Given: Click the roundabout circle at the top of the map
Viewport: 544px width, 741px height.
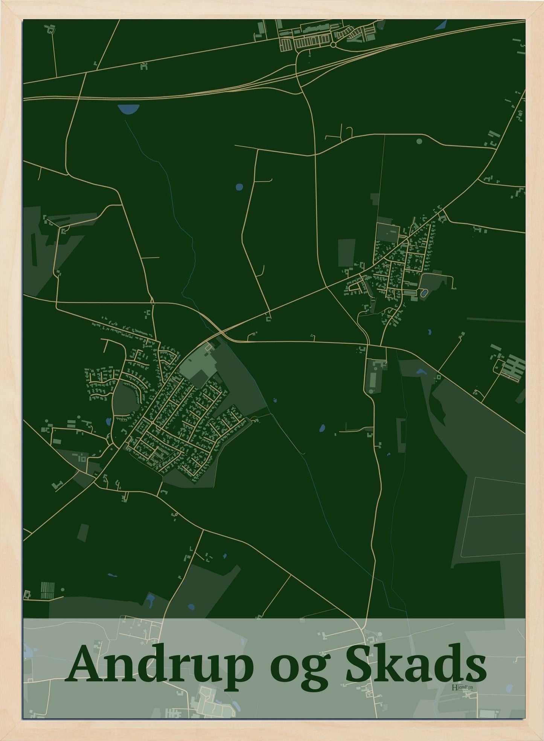Looking at the screenshot, I should 333,45.
